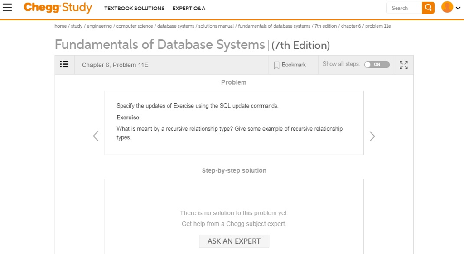This screenshot has height=254, width=464.
Task: Click the Step-by-step solution heading
Action: [234, 170]
